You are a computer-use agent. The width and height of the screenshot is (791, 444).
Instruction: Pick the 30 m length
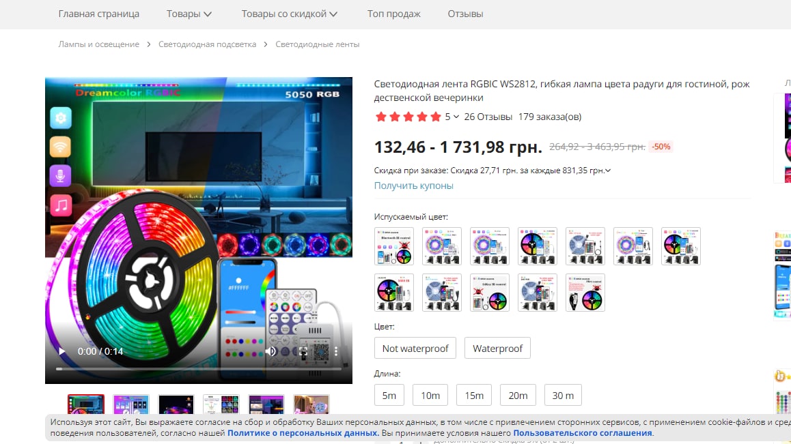563,395
